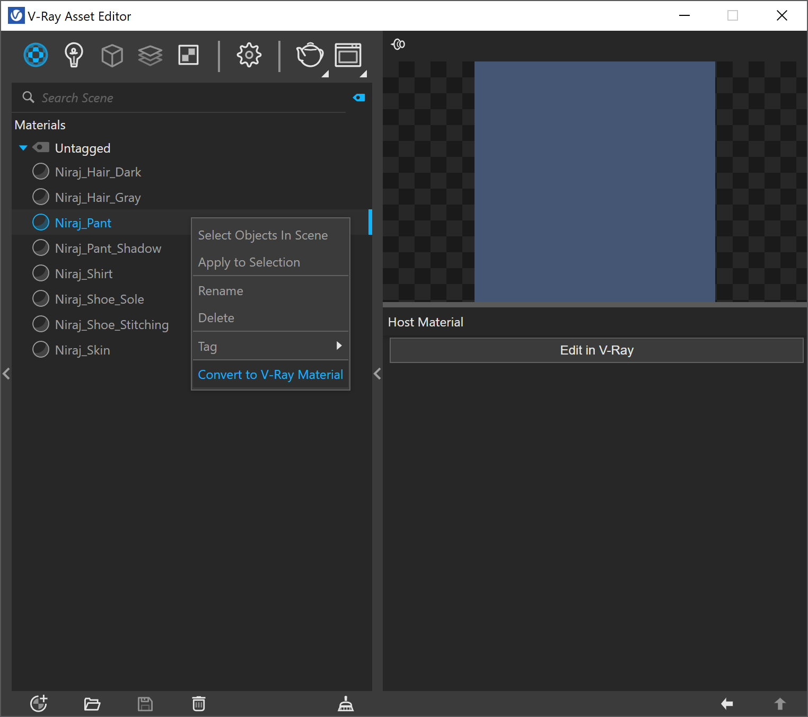This screenshot has height=717, width=808.
Task: Purge unused assets broom icon
Action: click(x=346, y=704)
